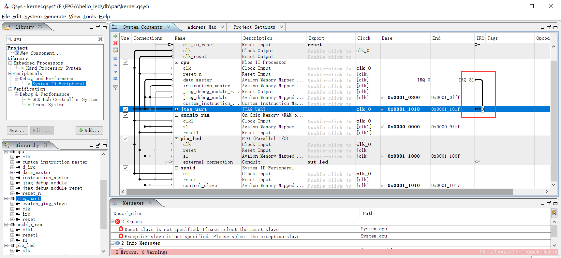Click the green add component icon

click(x=115, y=36)
